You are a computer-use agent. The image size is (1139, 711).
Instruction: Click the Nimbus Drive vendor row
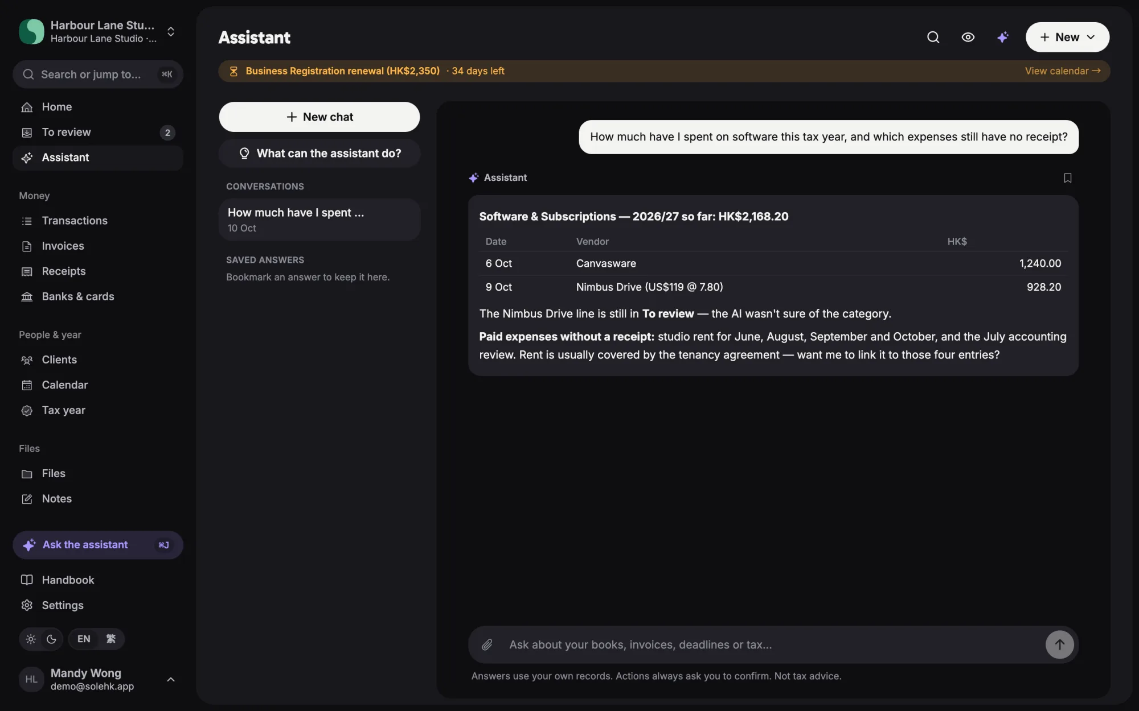tap(773, 287)
